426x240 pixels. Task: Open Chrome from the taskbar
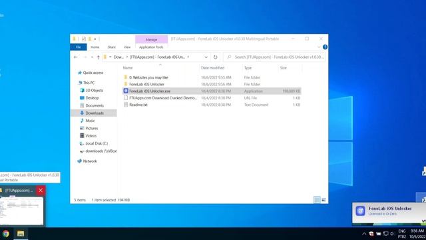(6, 233)
